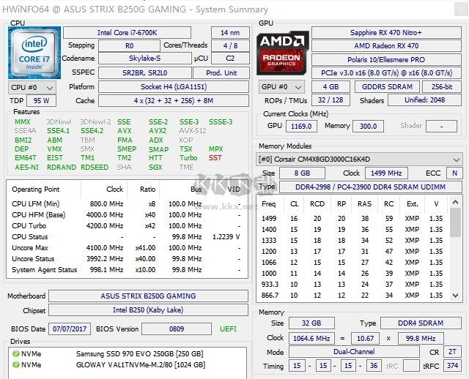469x379 pixels.
Task: Click the DDR4-2998 / PC4-23900 type field
Action: (371, 187)
